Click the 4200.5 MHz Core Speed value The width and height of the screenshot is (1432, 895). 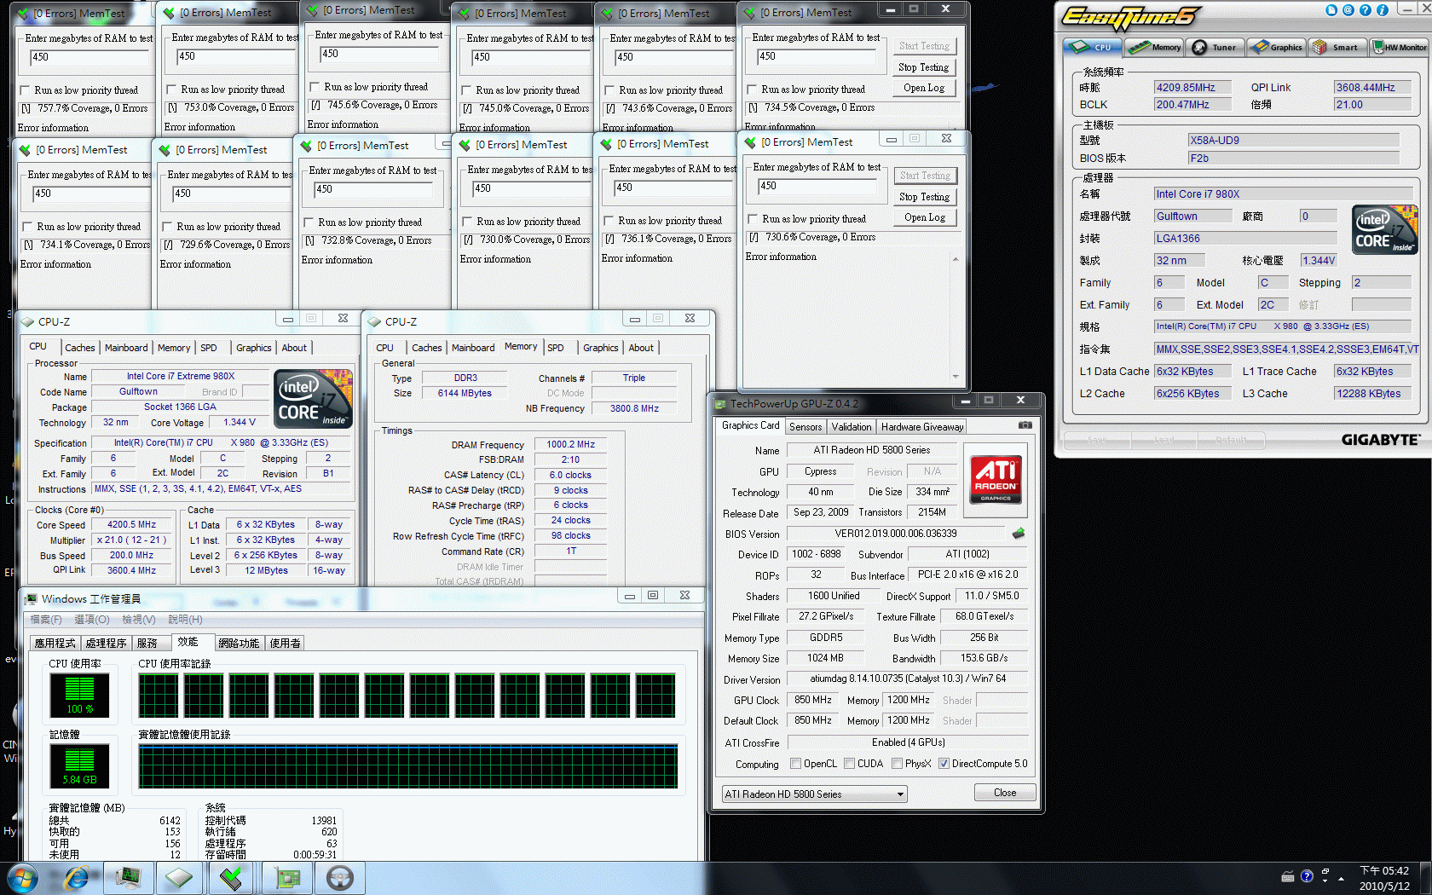click(x=131, y=525)
